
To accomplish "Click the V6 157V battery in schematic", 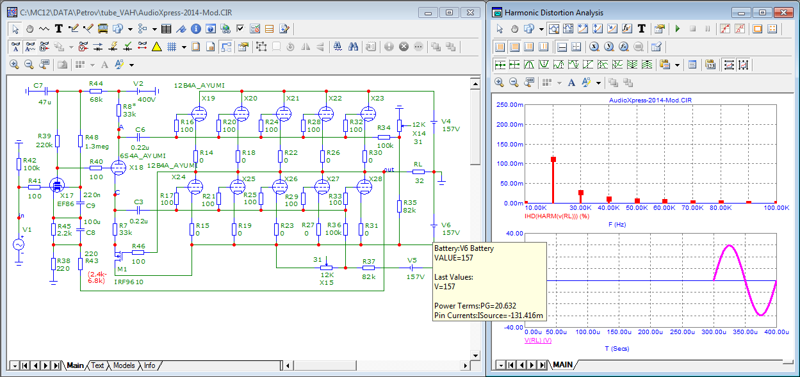I will pyautogui.click(x=434, y=225).
